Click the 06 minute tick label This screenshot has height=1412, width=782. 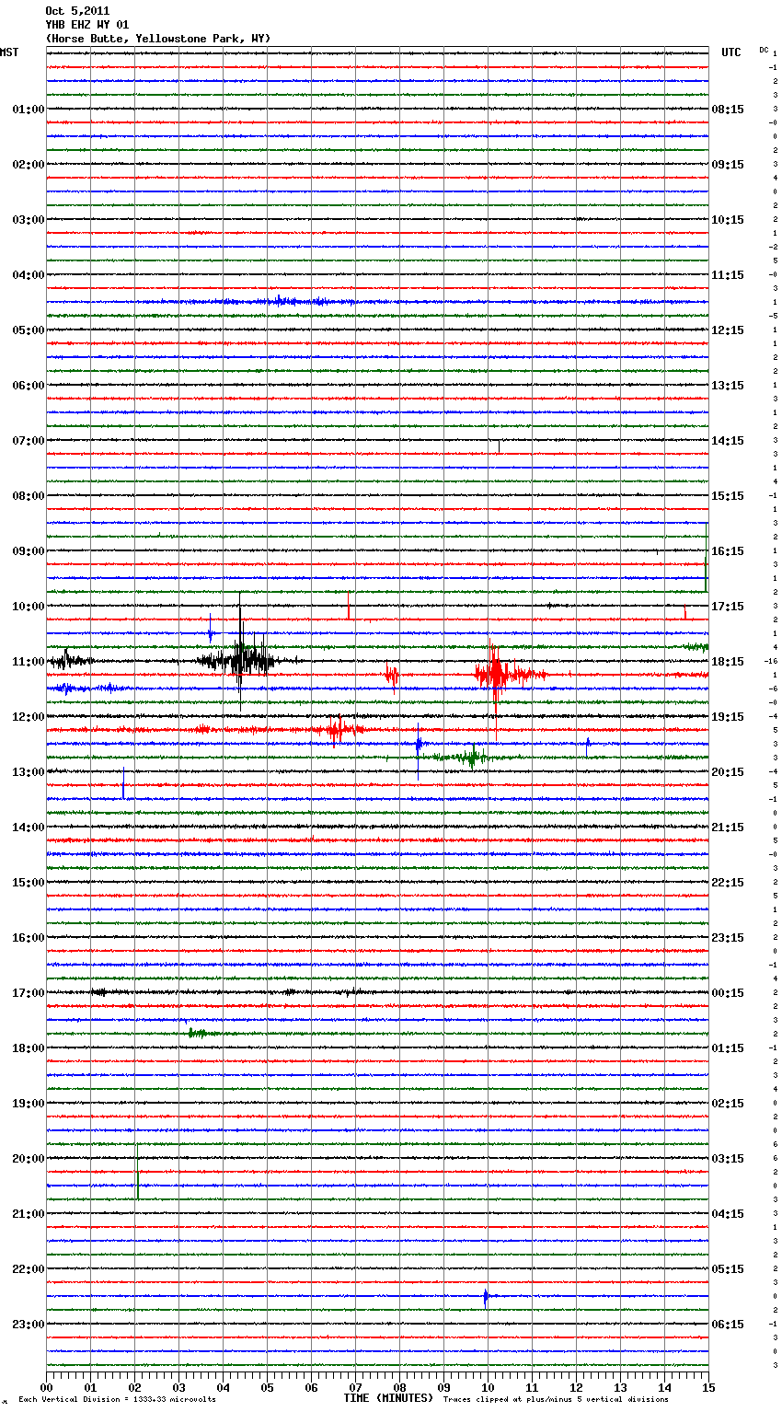point(311,1387)
